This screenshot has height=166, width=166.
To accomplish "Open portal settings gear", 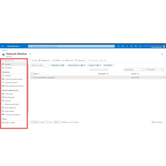I will (x=131, y=46).
